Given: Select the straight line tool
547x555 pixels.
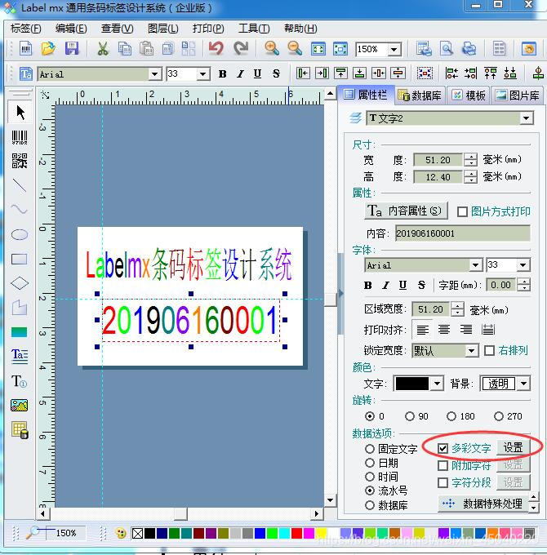Looking at the screenshot, I should (x=19, y=185).
